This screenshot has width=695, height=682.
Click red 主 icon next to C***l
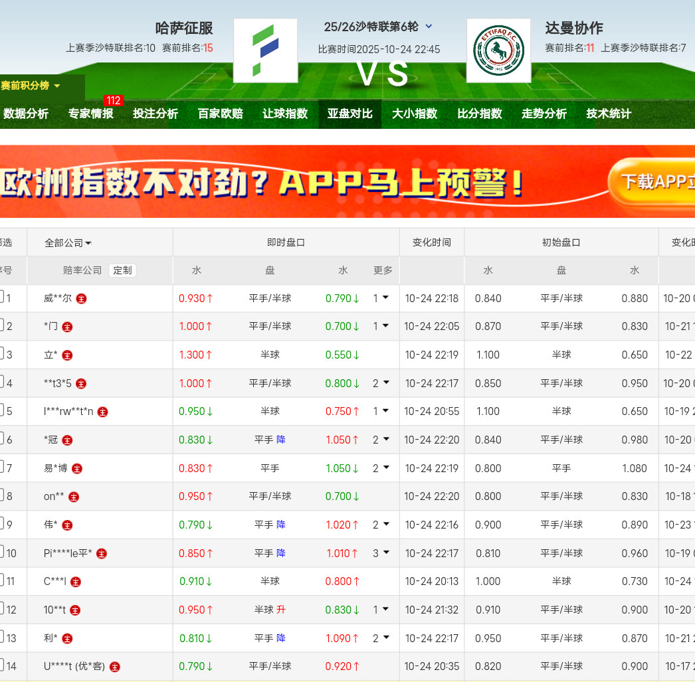click(x=76, y=582)
